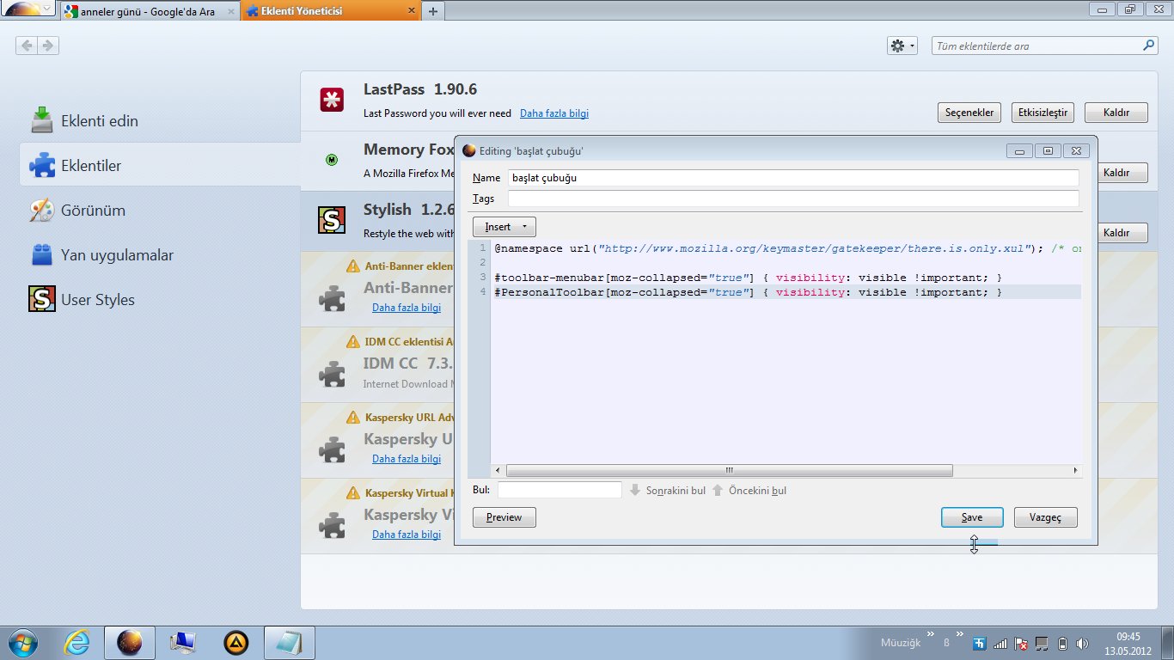The height and width of the screenshot is (660, 1174).
Task: Close the Eklenti Yöneticisi tab
Action: click(411, 11)
